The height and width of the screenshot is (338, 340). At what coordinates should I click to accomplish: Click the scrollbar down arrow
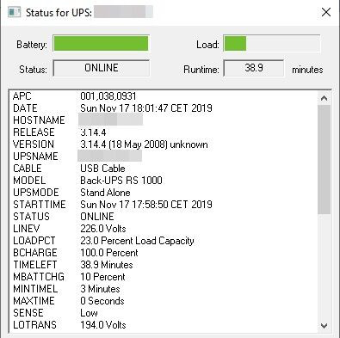[325, 326]
